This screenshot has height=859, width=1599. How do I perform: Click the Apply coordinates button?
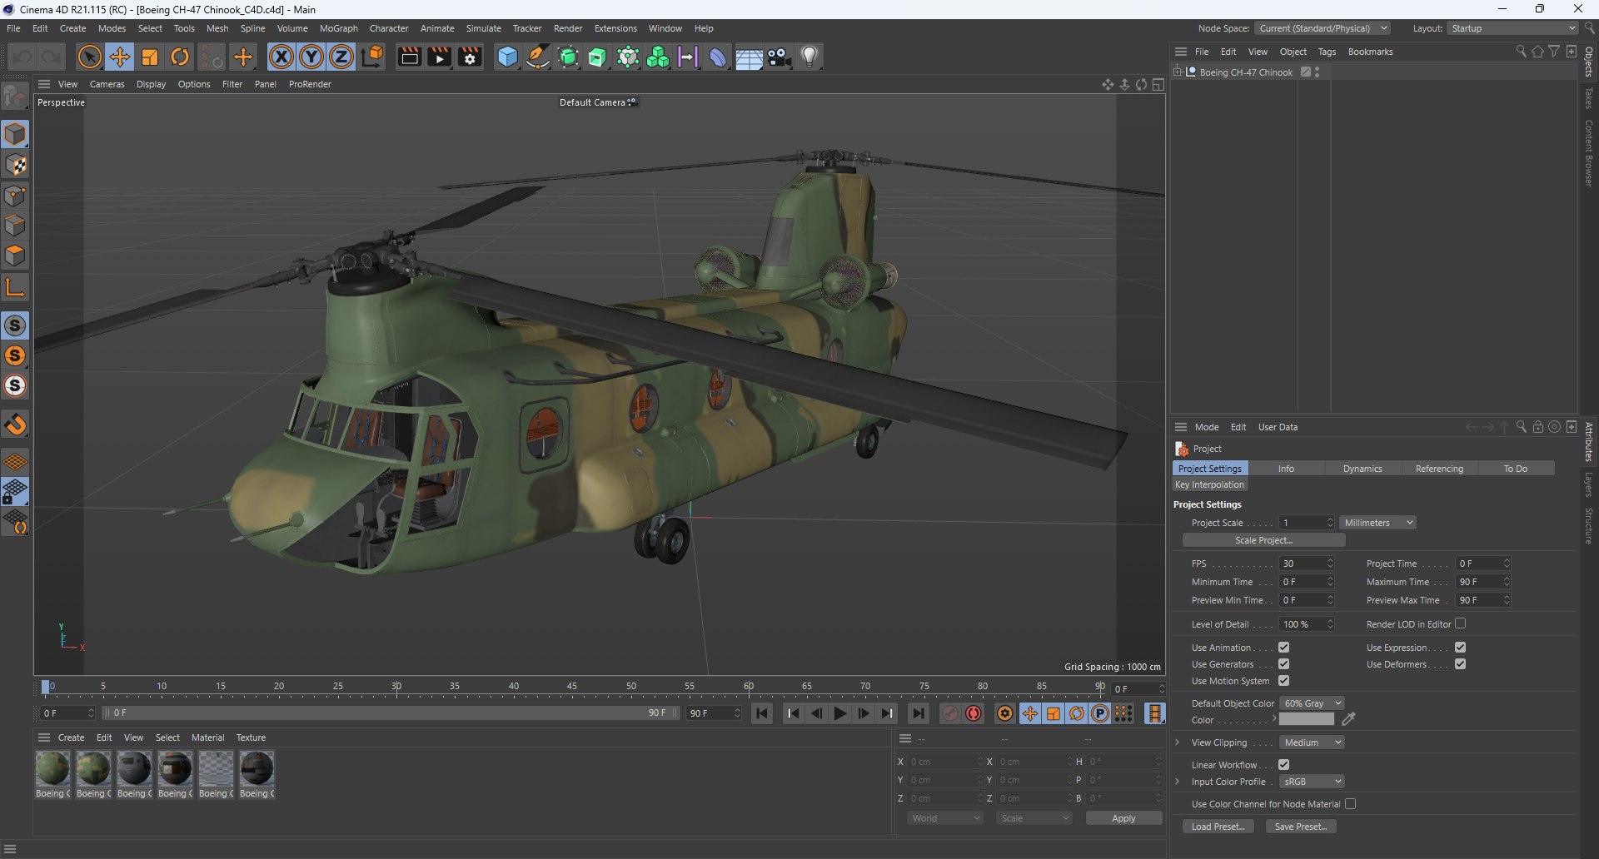tap(1123, 818)
